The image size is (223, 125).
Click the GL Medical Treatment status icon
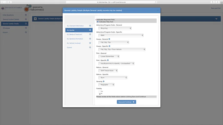pyautogui.click(x=90, y=34)
